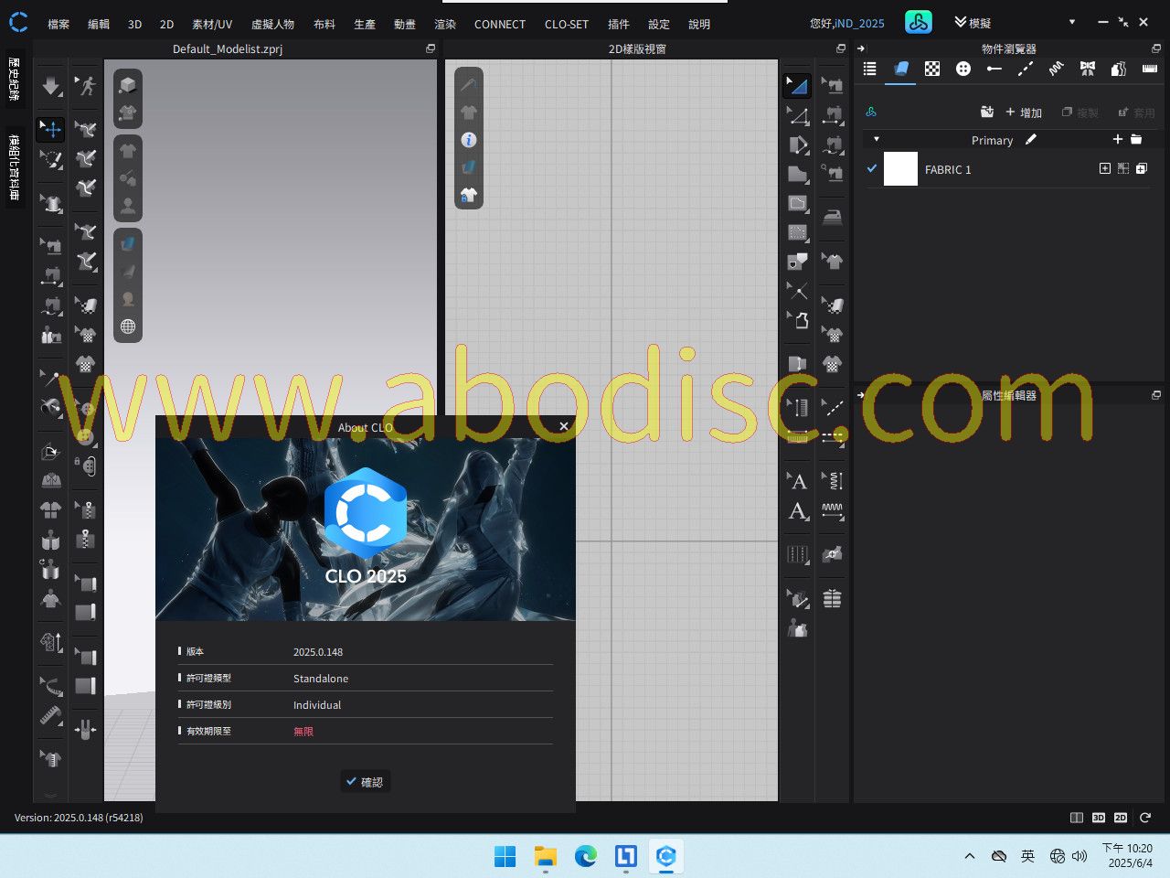Rename Primary group with pencil icon

pos(1031,140)
